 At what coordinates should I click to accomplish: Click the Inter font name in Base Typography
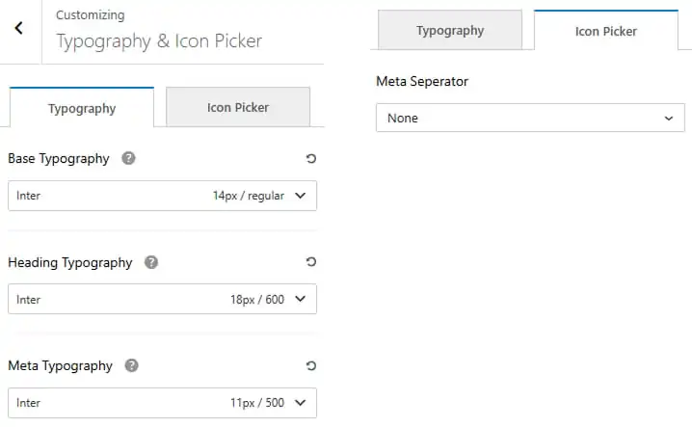tap(28, 196)
